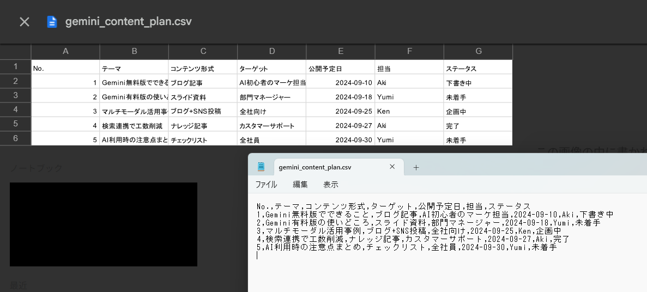This screenshot has height=292, width=647.
Task: Click the 2024-09-25 date cell
Action: point(341,110)
